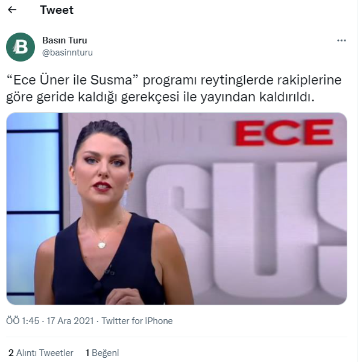The width and height of the screenshot is (363, 362).
Task: Select the number 1 before Beğeni
Action: tap(87, 353)
